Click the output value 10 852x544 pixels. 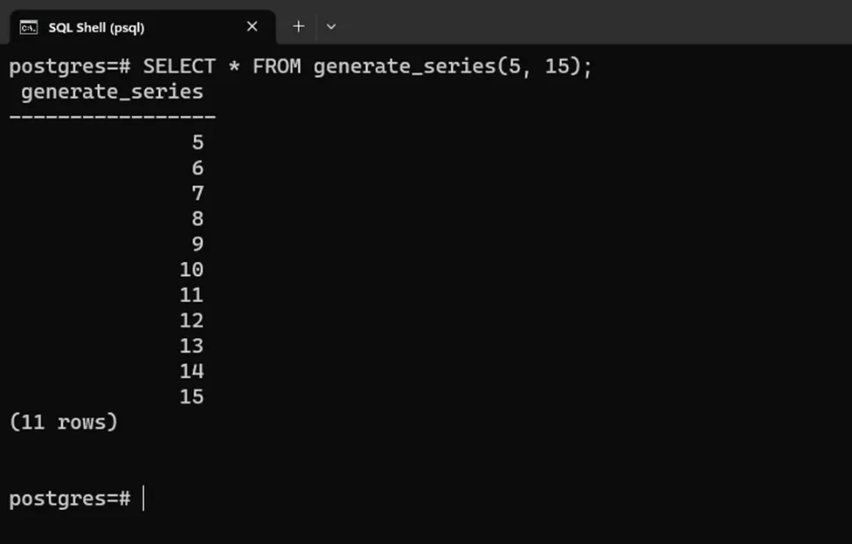point(191,270)
